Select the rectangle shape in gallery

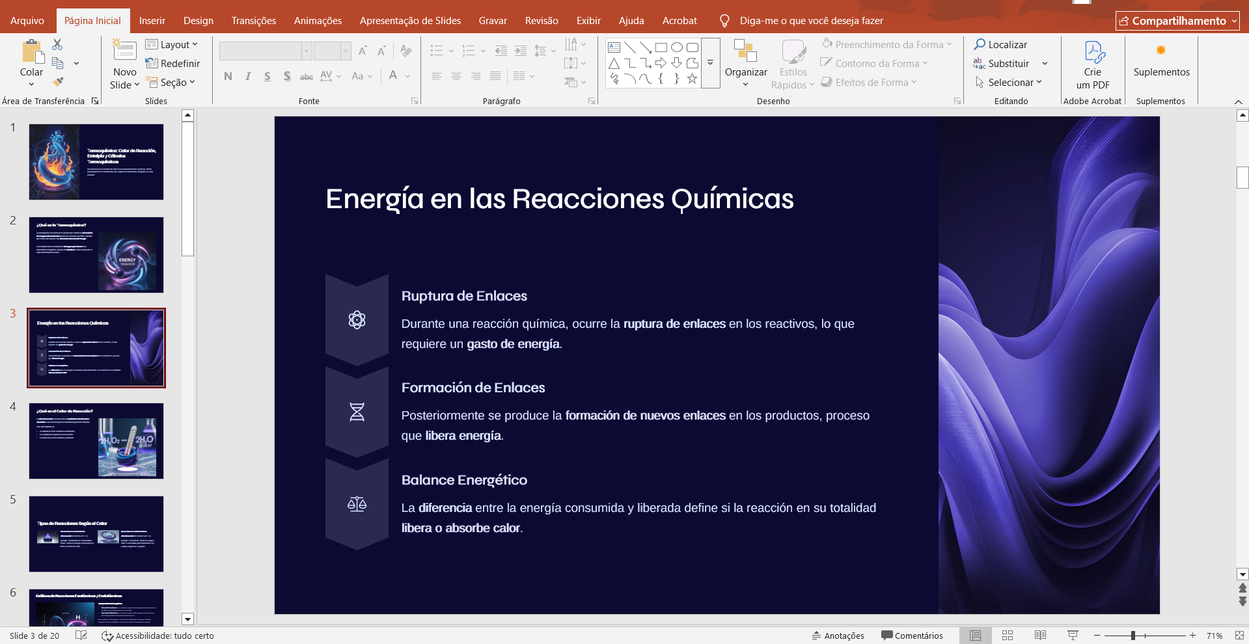click(661, 47)
